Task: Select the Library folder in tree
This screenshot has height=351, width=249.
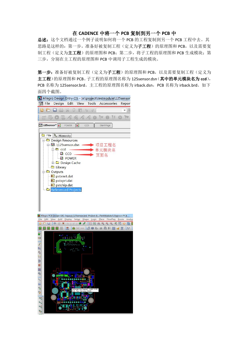Action: point(61,167)
